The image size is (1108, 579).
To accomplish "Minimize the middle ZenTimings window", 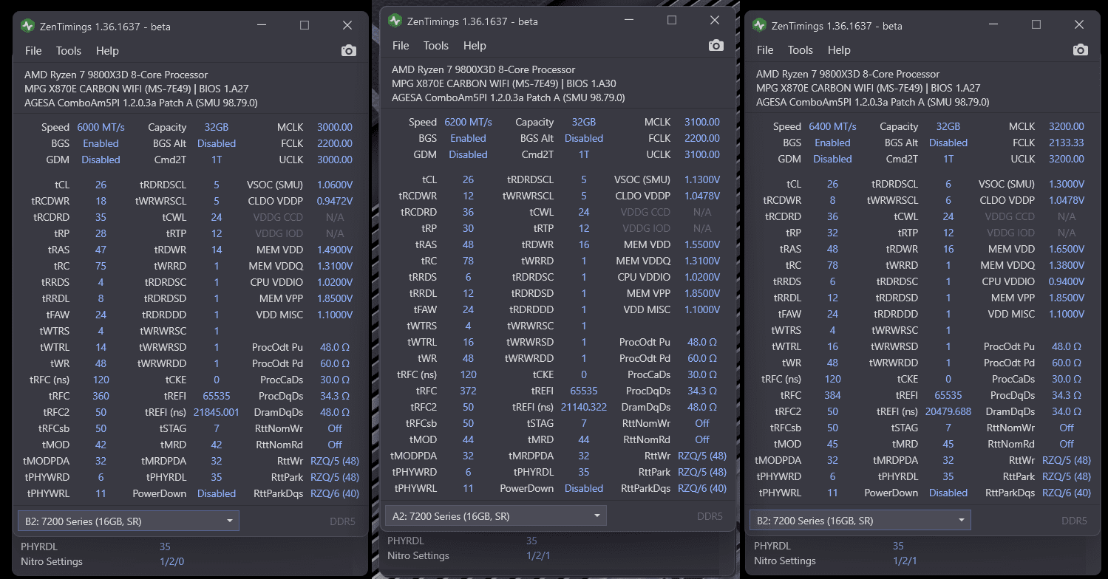I will (629, 21).
